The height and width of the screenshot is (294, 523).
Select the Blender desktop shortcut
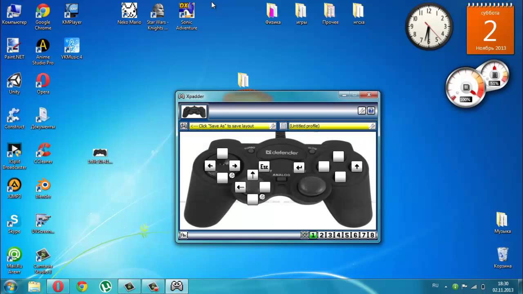[43, 188]
